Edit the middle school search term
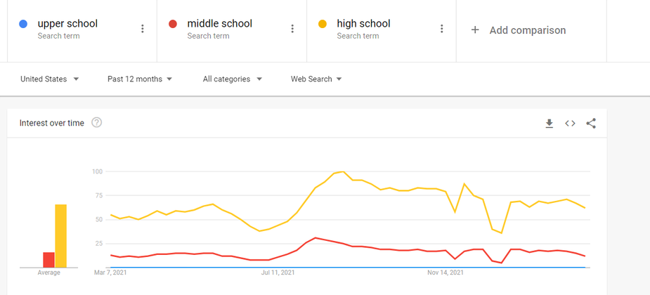Image resolution: width=650 pixels, height=295 pixels. click(x=220, y=24)
